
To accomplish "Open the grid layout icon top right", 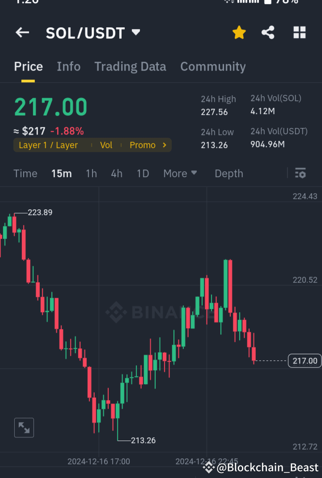I will point(299,32).
